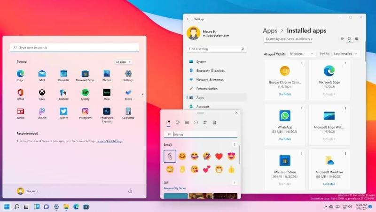Launch PicsArt pinned app
Viewport: 376px width, 212px height.
[x=42, y=113]
